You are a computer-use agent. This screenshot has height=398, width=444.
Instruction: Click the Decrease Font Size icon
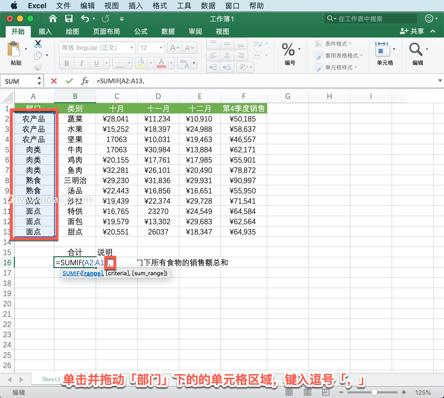click(190, 48)
